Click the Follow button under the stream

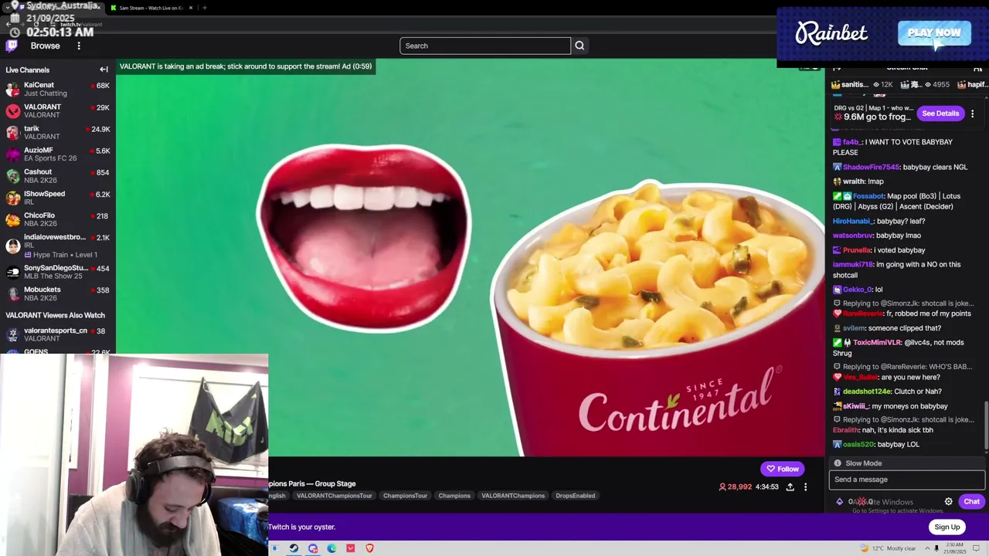click(782, 469)
